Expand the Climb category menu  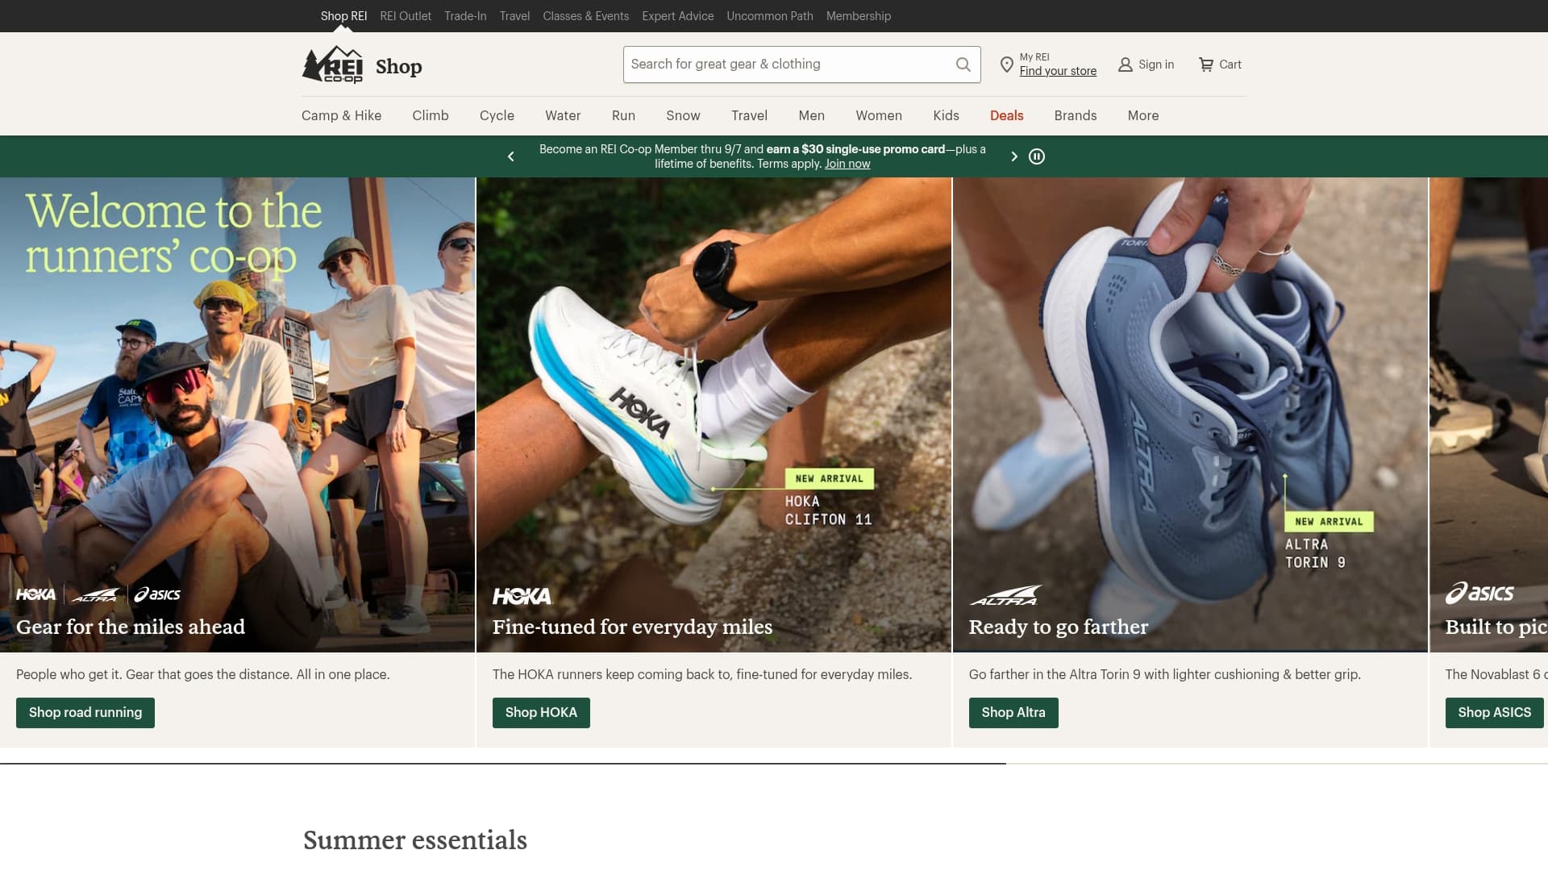pyautogui.click(x=431, y=115)
